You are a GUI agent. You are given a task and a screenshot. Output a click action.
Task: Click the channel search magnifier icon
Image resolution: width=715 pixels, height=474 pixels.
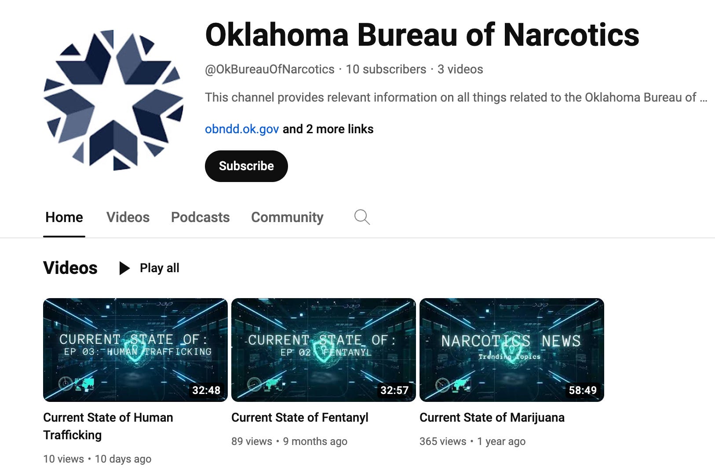(x=362, y=217)
